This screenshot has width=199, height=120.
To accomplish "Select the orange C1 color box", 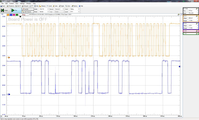I will (x=8, y=15).
